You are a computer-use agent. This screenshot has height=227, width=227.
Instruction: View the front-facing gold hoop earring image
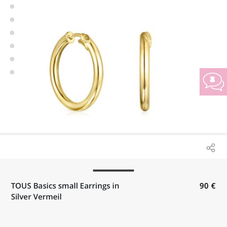[x=76, y=71]
